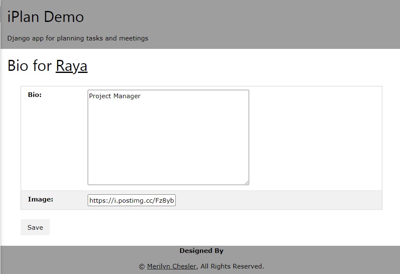The height and width of the screenshot is (274, 400).
Task: Click the 'Designed By' footer text
Action: click(201, 251)
